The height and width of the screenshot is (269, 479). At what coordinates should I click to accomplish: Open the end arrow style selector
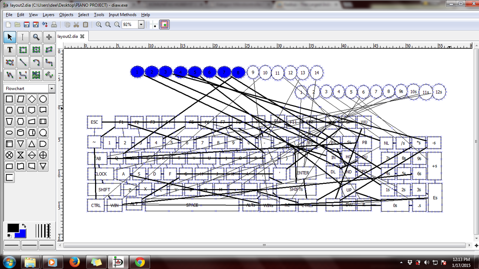pyautogui.click(x=47, y=245)
